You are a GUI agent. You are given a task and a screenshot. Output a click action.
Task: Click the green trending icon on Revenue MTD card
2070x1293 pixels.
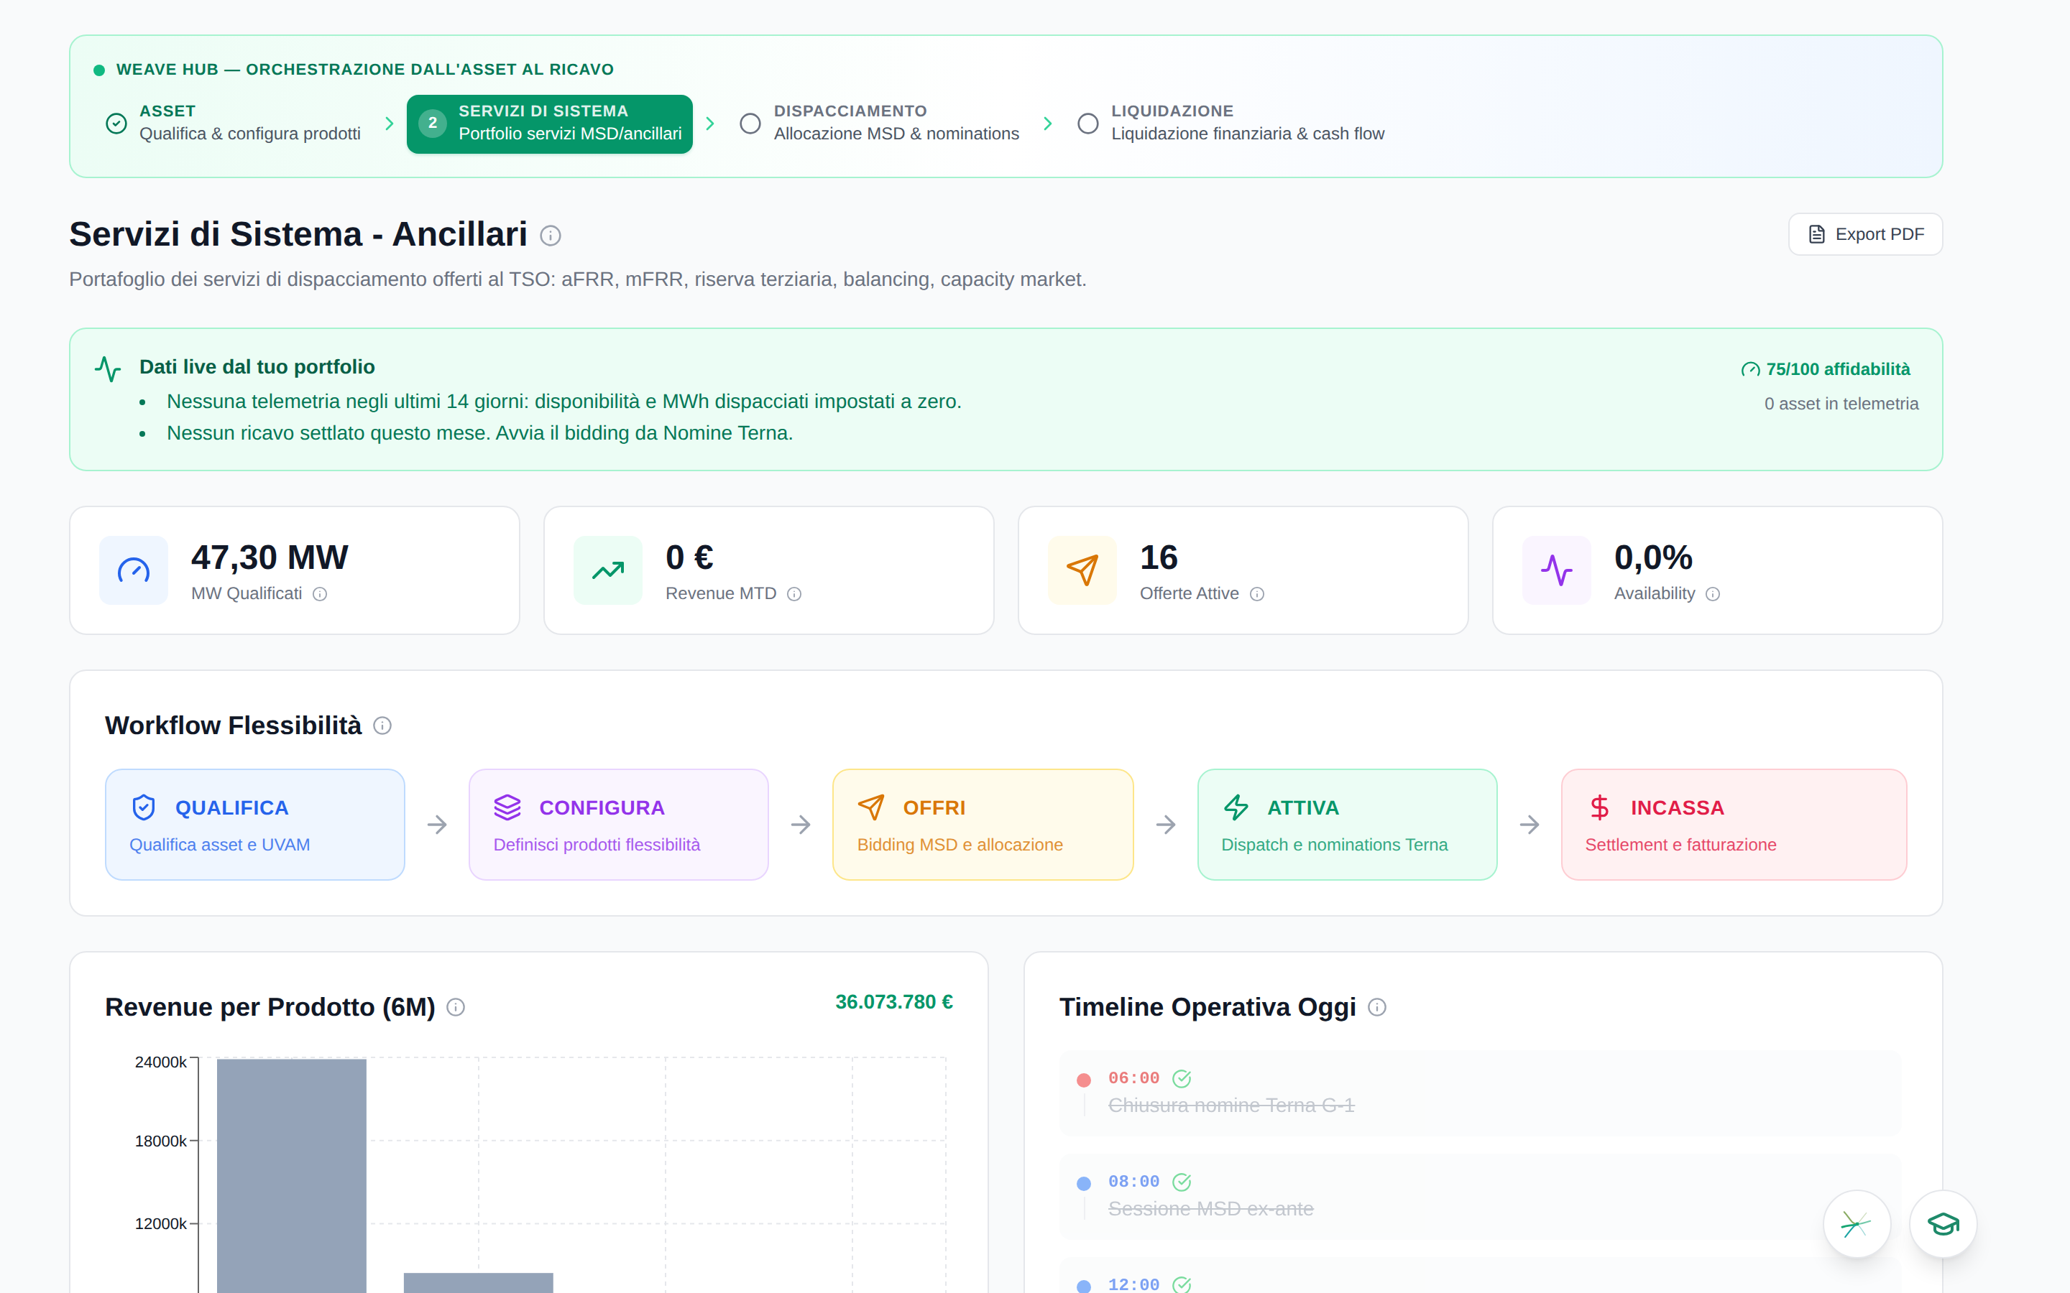[607, 570]
